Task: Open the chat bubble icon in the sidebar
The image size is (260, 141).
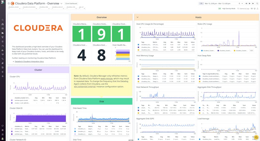Action: pyautogui.click(x=2, y=126)
